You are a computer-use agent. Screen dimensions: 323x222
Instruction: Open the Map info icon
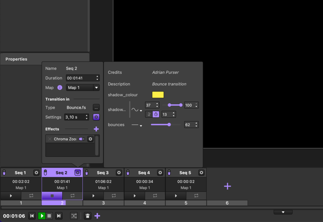click(x=60, y=88)
